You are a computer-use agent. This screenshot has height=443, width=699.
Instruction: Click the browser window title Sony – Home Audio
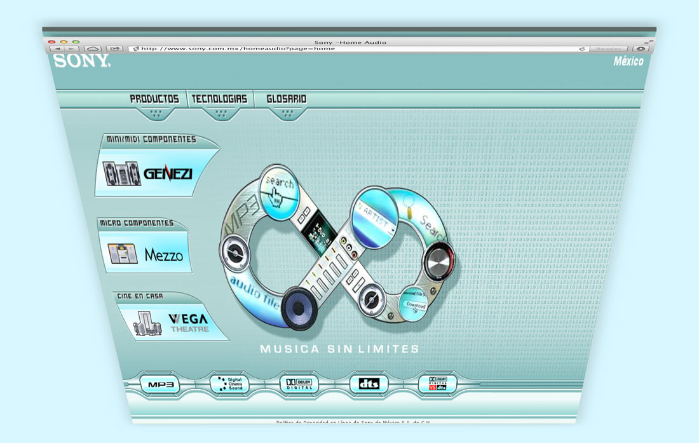[x=350, y=43]
